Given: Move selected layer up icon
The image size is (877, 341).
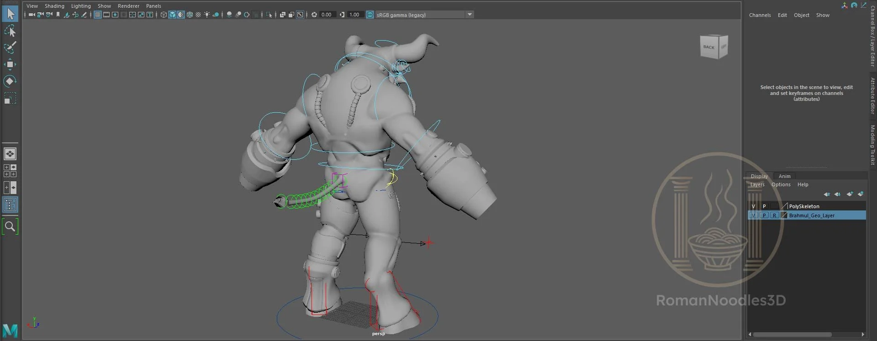Looking at the screenshot, I should 827,194.
